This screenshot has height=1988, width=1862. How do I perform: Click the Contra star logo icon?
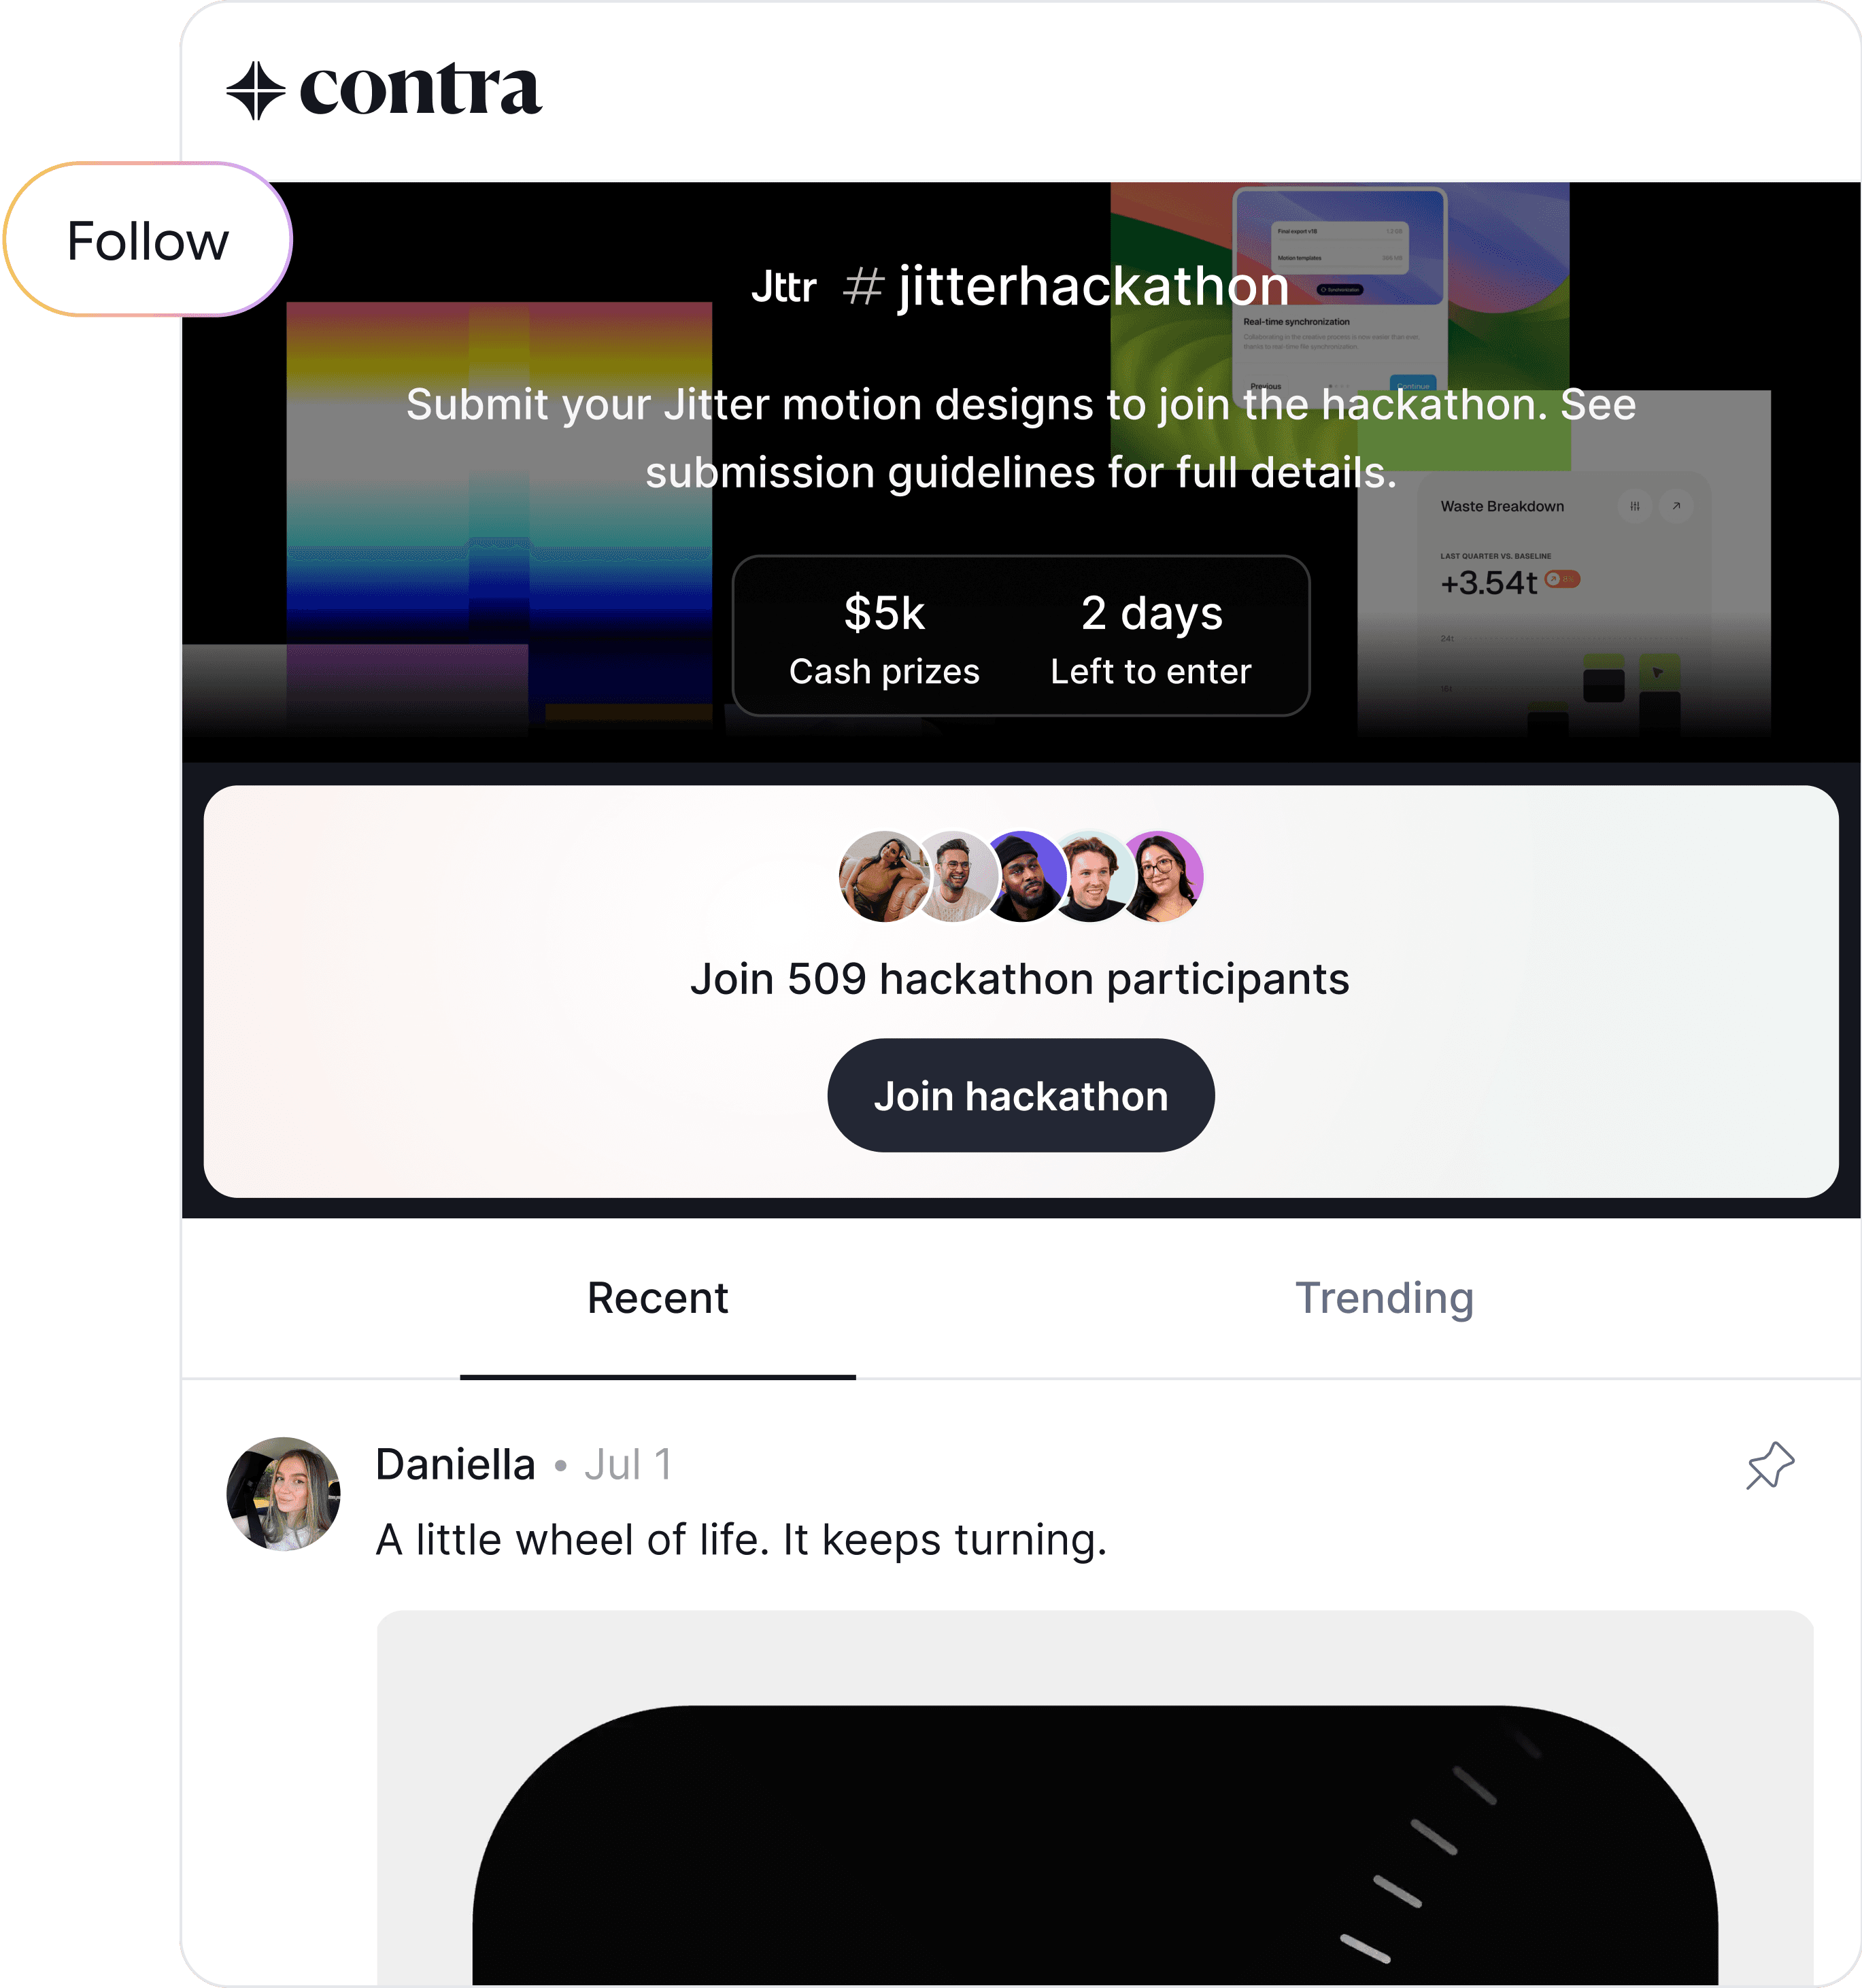coord(256,90)
